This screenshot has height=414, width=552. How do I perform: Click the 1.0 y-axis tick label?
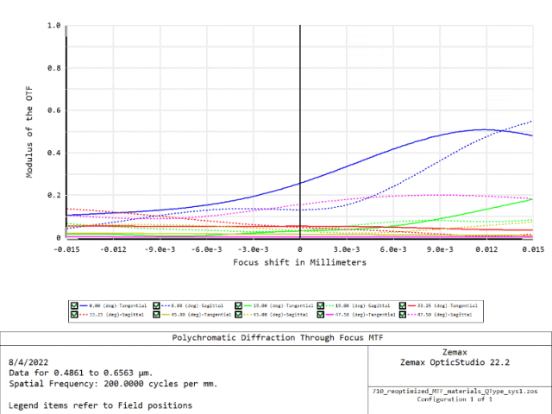tap(54, 25)
